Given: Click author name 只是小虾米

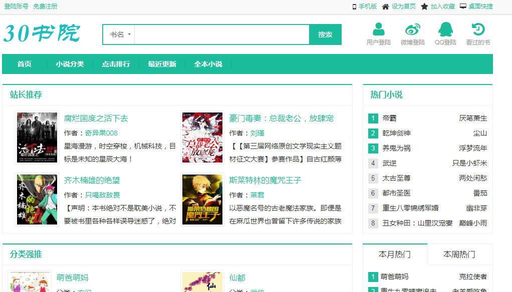Looking at the screenshot, I should click(x=469, y=163).
